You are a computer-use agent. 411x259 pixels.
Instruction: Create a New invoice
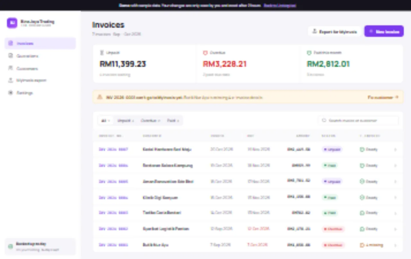pos(384,31)
